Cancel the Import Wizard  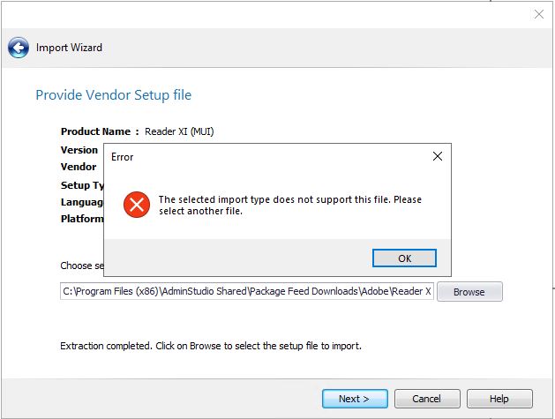click(x=426, y=399)
